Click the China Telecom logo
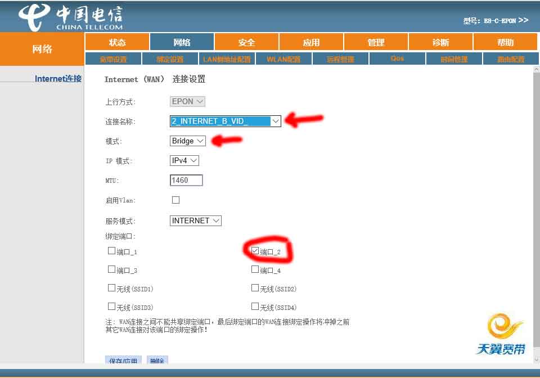Image resolution: width=540 pixels, height=378 pixels. pyautogui.click(x=71, y=17)
